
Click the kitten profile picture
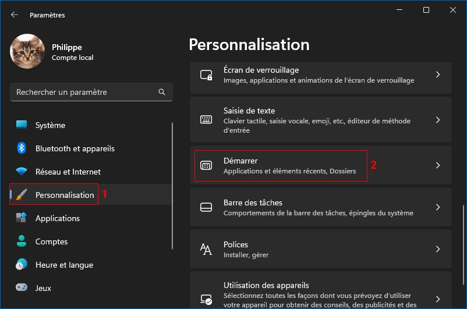27,51
